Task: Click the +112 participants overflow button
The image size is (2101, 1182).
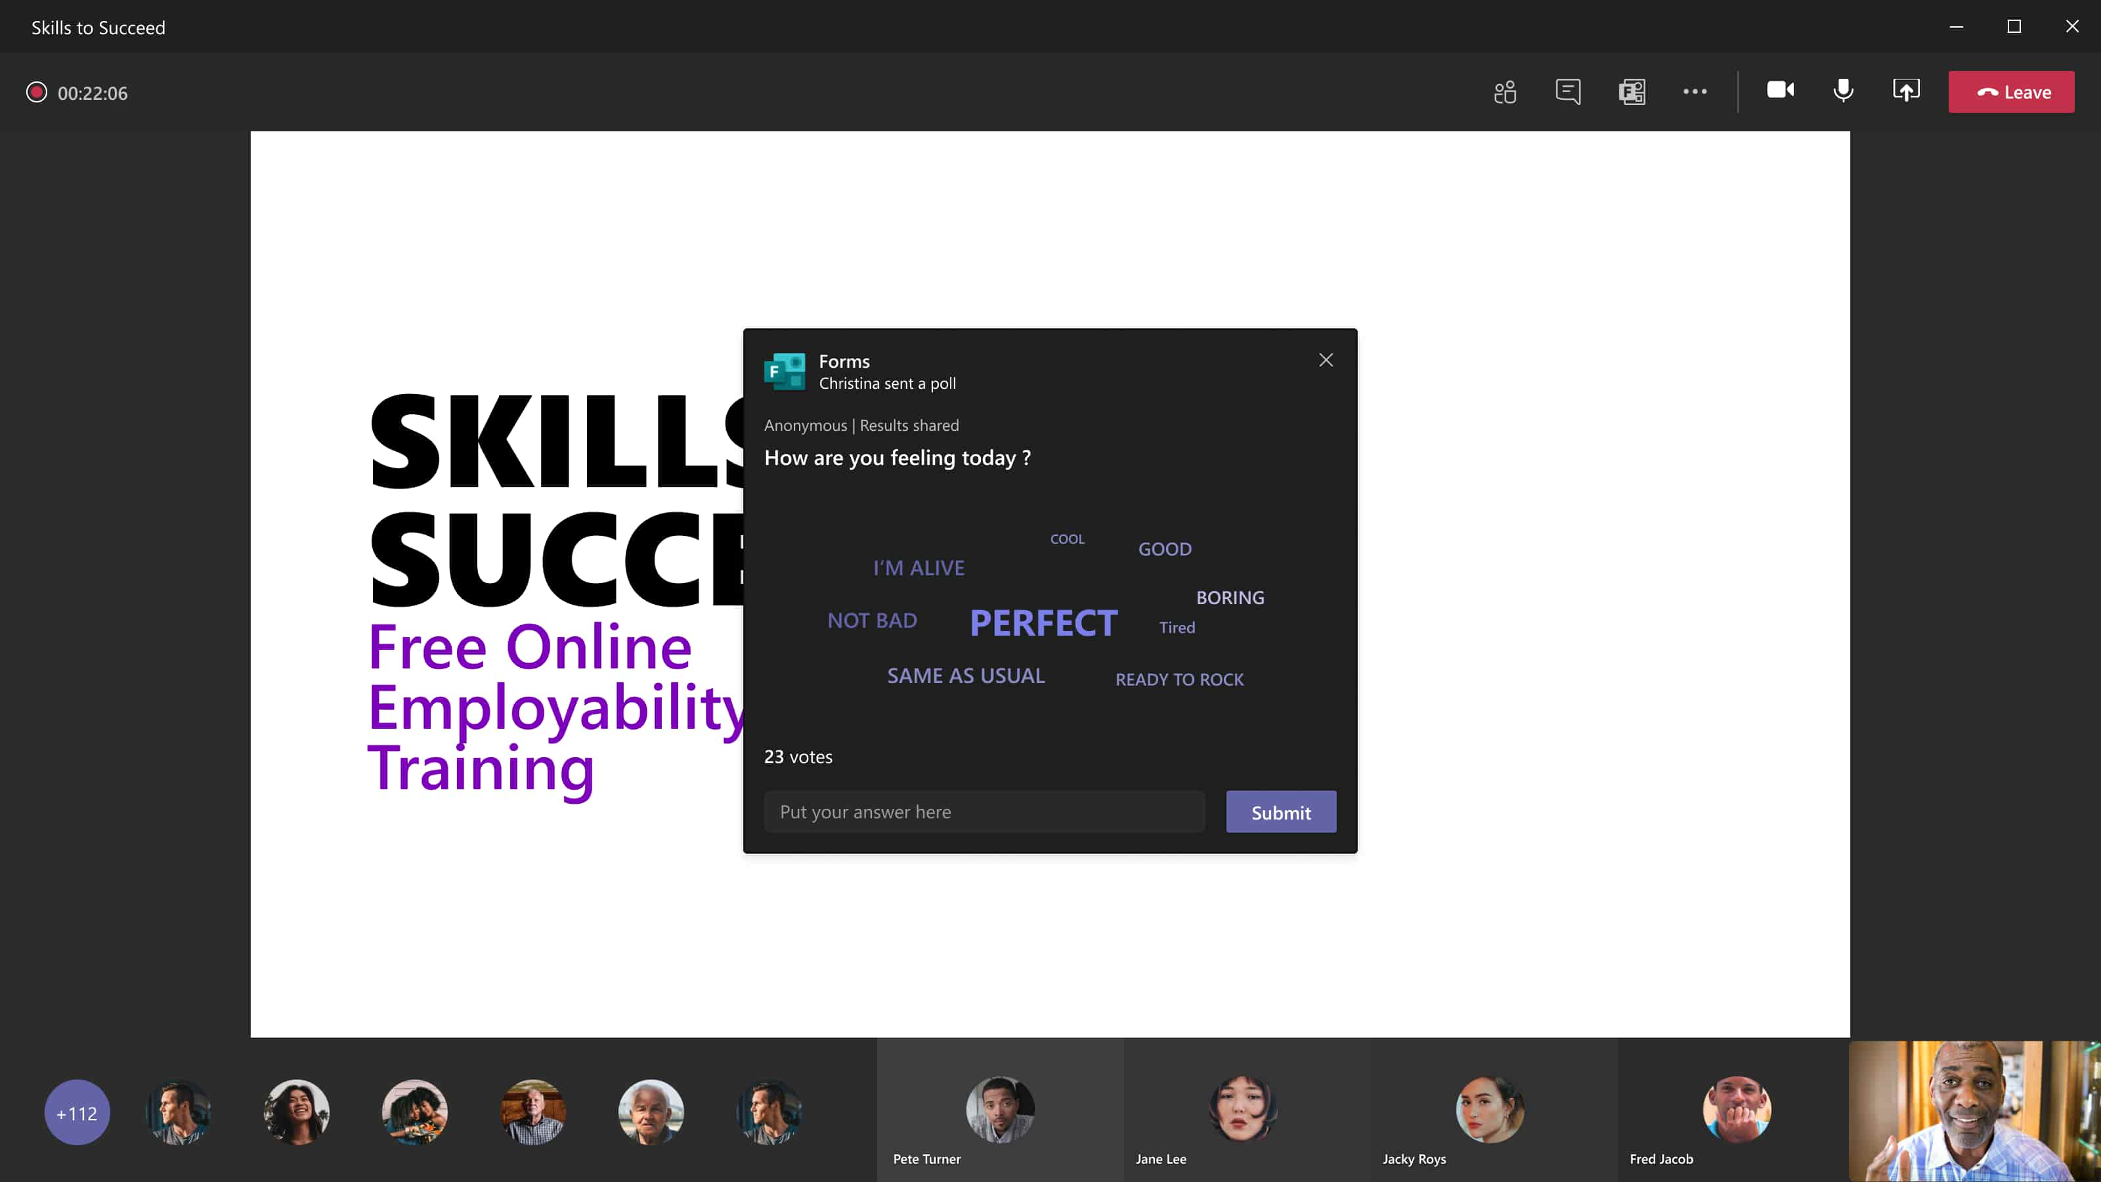Action: (75, 1113)
